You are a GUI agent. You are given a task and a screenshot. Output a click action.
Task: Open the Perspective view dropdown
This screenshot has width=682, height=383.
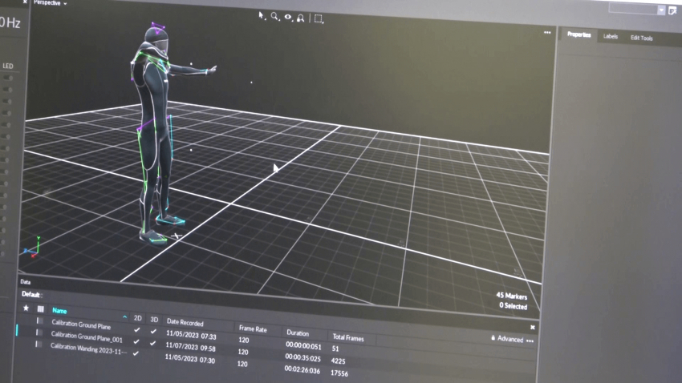tap(50, 3)
